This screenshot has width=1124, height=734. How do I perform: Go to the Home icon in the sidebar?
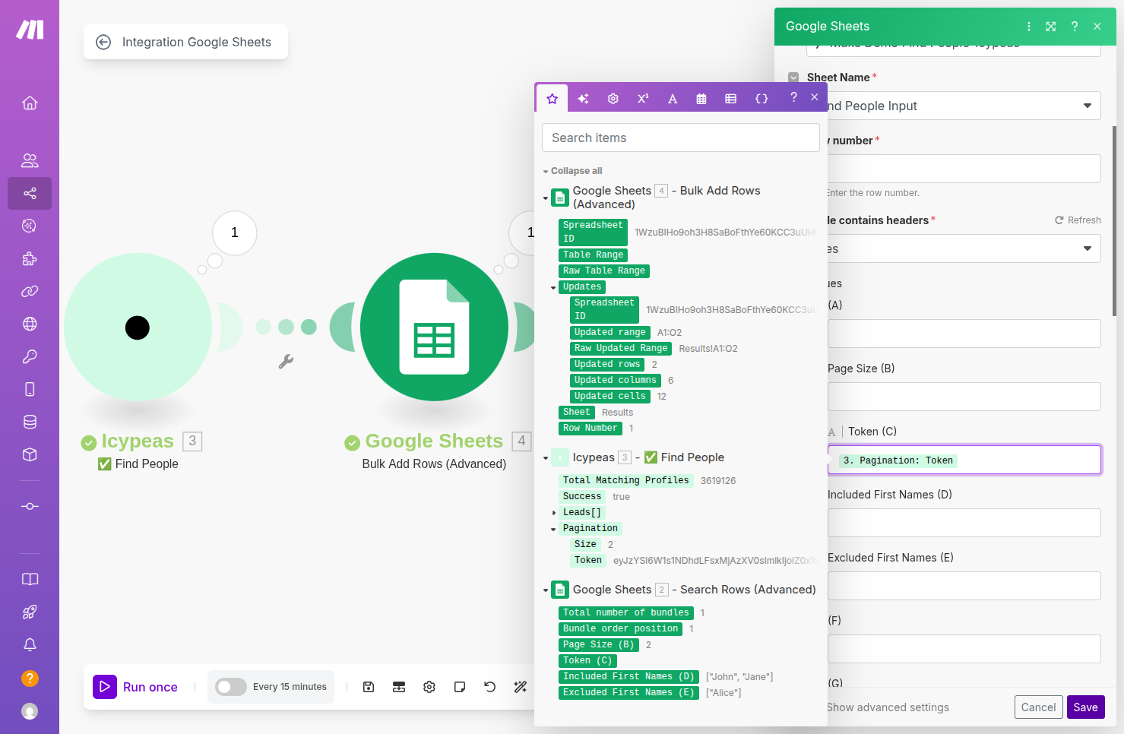coord(30,103)
